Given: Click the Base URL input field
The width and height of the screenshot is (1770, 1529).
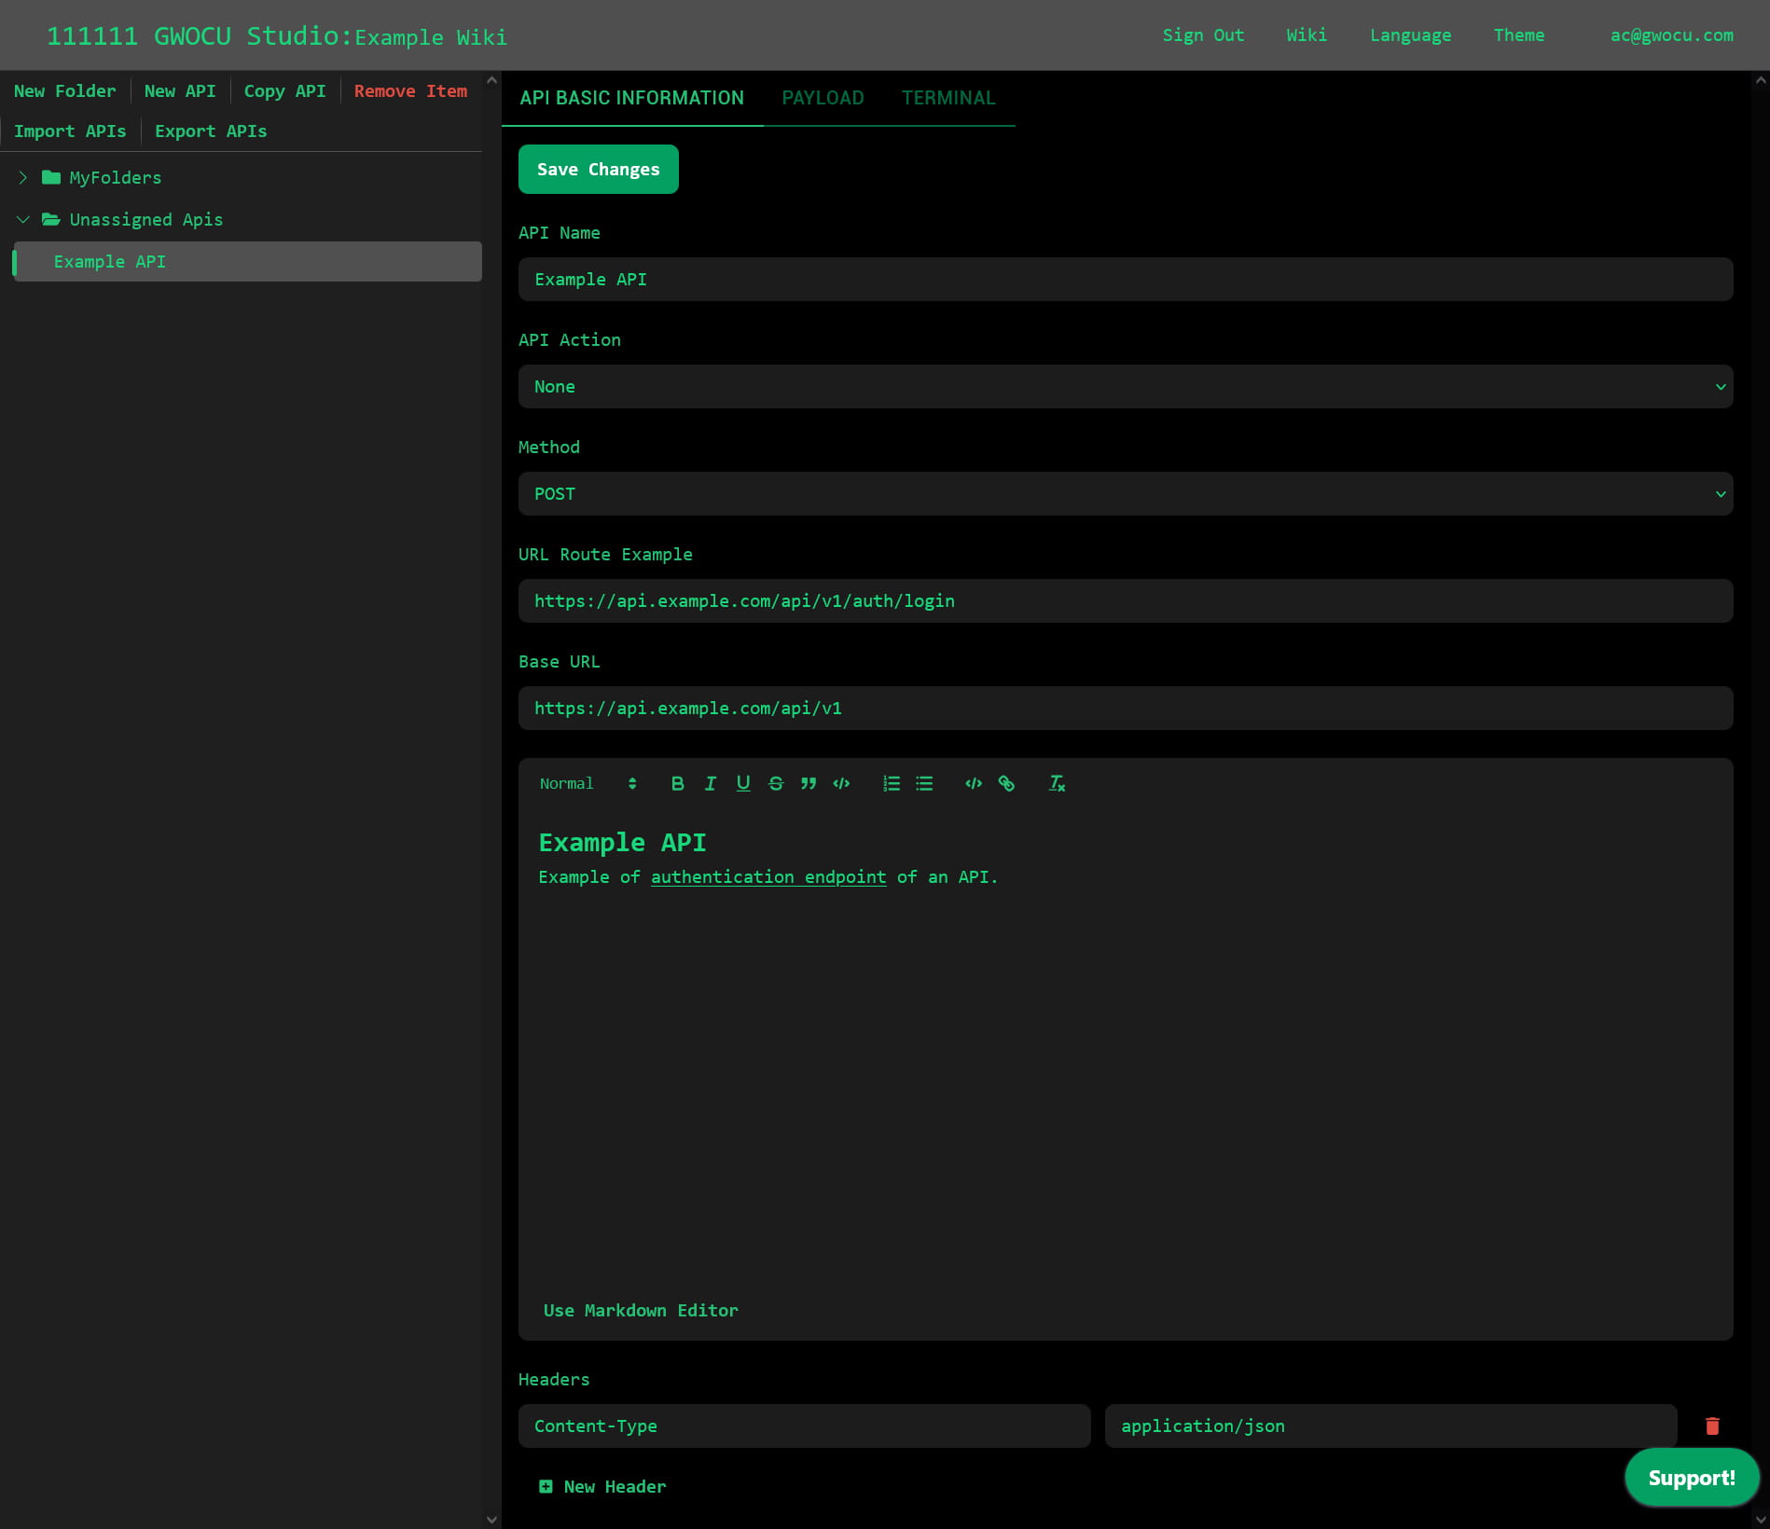Looking at the screenshot, I should [1126, 708].
